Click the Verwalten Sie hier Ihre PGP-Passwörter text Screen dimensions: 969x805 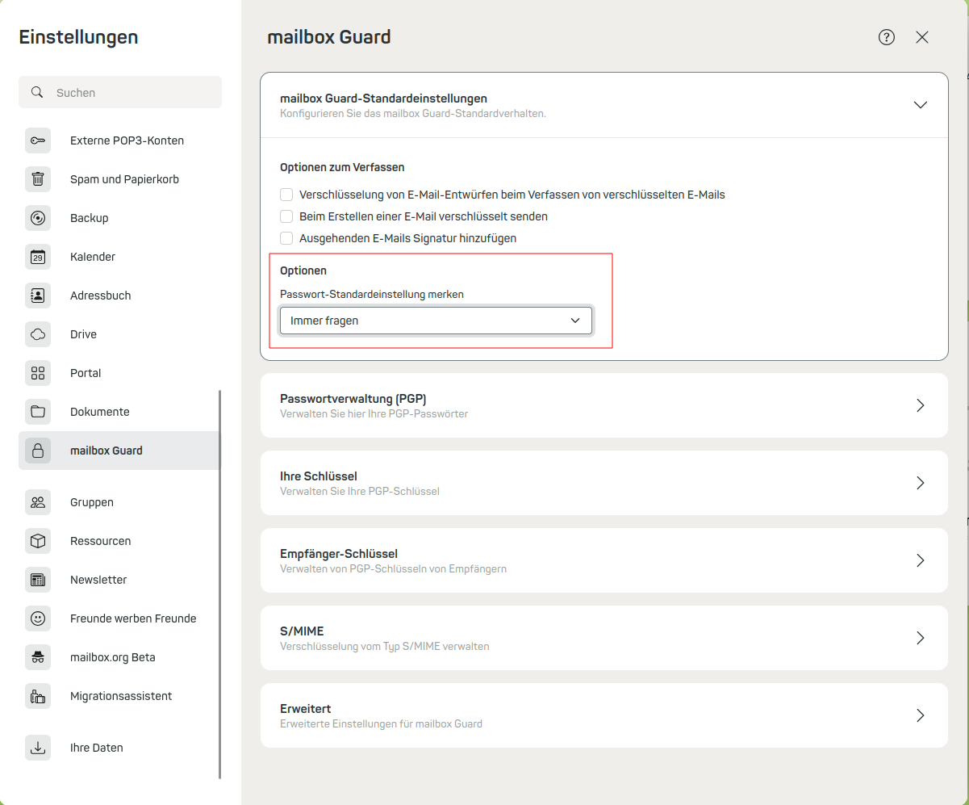point(374,413)
